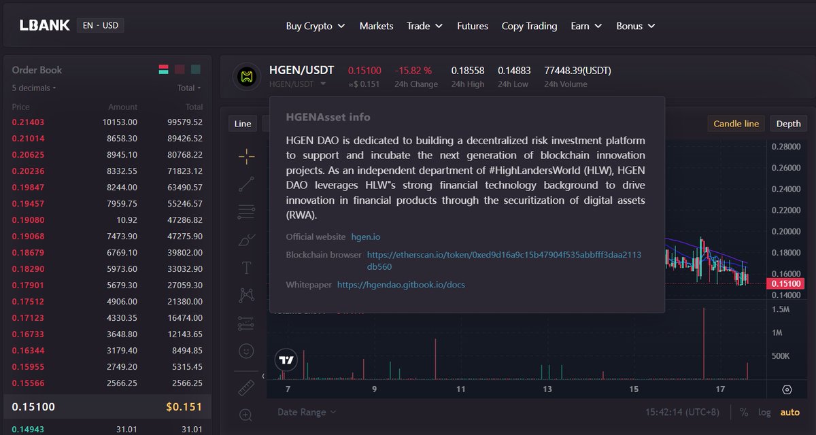This screenshot has height=435, width=816.
Task: Click the TradingView logo on chart
Action: pos(286,360)
